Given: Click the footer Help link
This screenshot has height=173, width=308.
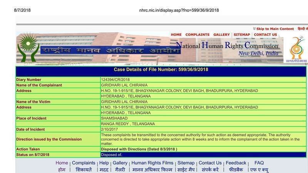Looking at the screenshot, I should click(104, 163).
